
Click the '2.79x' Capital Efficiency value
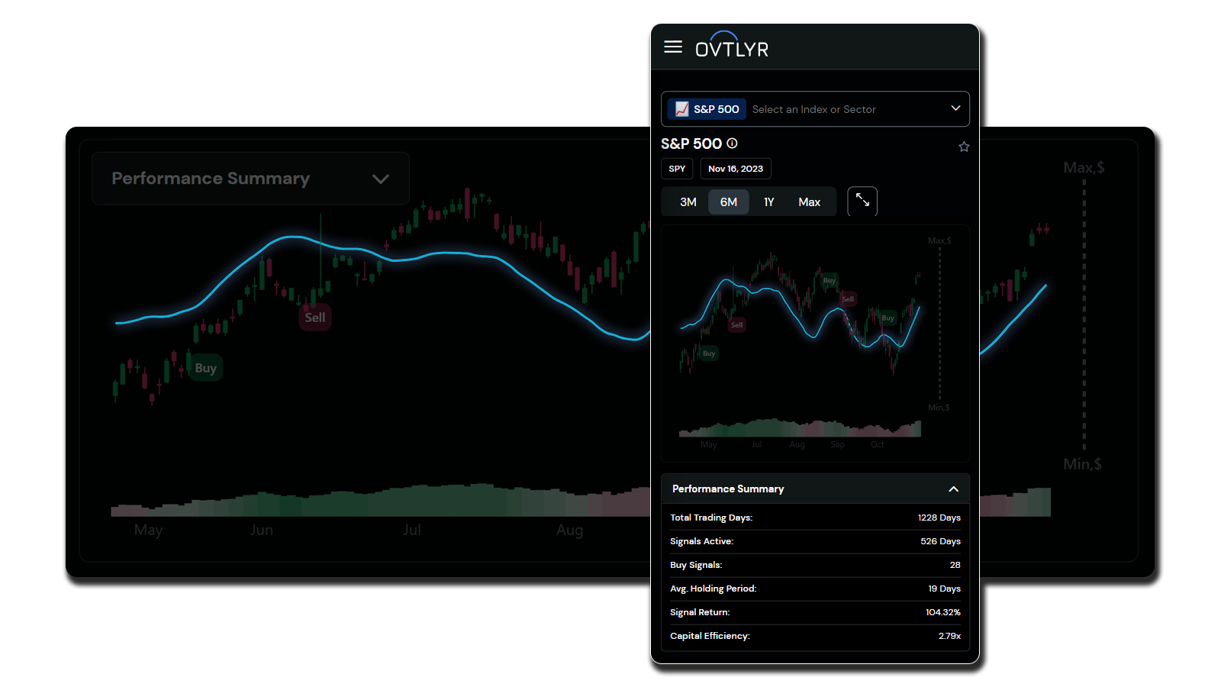(x=949, y=636)
